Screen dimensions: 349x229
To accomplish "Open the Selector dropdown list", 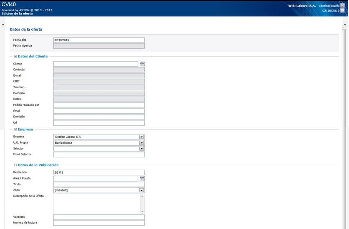I will [x=142, y=148].
